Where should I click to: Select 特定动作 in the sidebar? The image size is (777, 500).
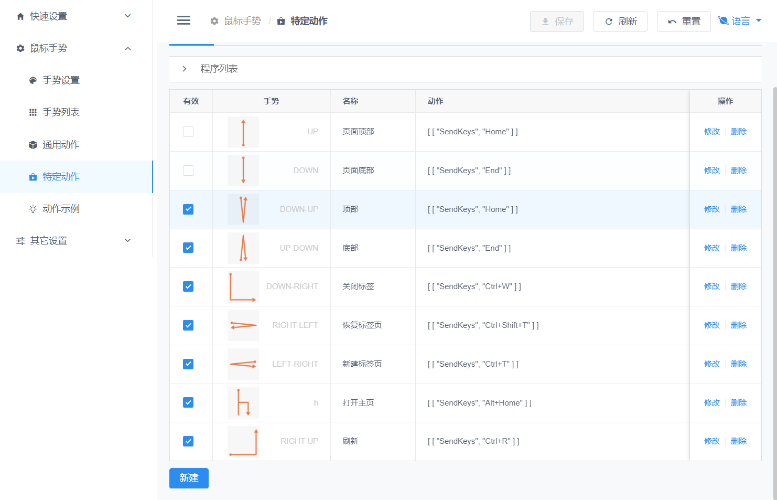coord(76,177)
